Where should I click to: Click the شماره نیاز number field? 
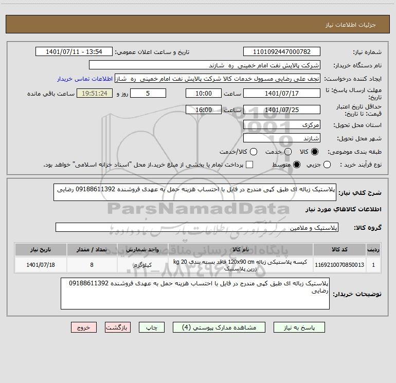281,52
